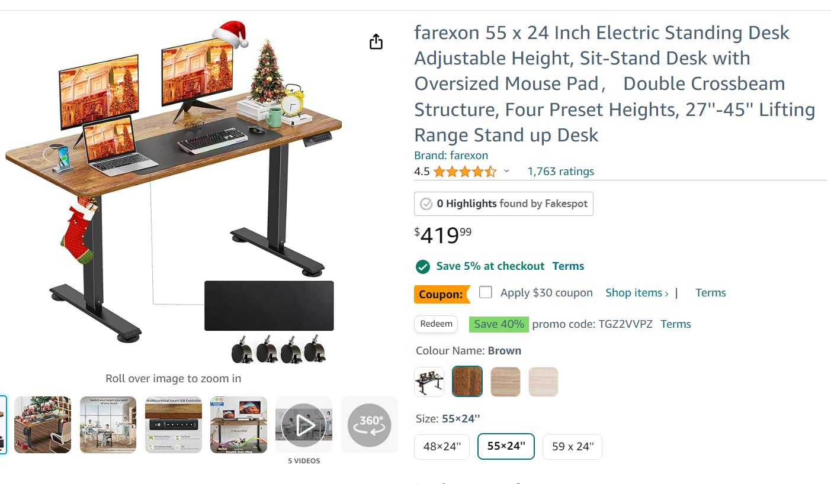Tick the Apply $30 coupon checkbox

486,292
